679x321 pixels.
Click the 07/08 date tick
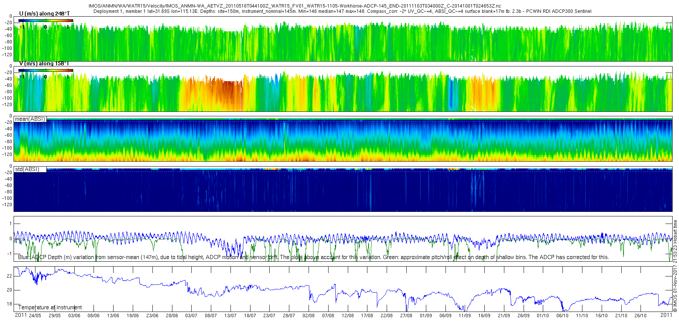point(328,316)
